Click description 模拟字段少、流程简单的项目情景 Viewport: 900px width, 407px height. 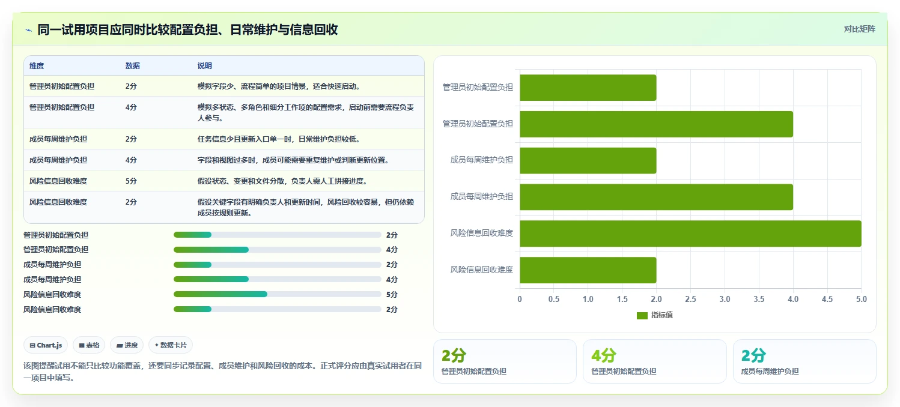point(279,86)
